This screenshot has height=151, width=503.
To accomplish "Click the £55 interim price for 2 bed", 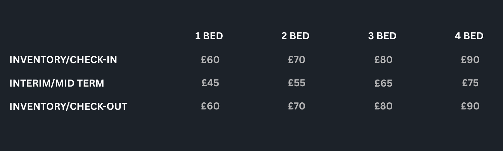I will click(297, 83).
